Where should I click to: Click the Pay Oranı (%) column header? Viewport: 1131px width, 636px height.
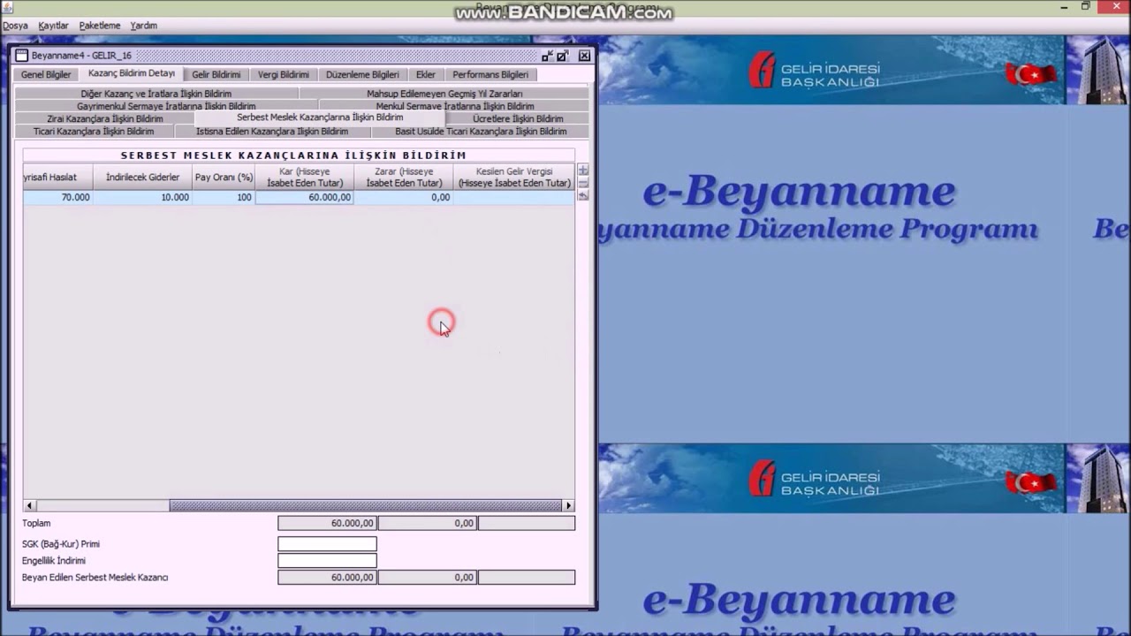coord(224,177)
